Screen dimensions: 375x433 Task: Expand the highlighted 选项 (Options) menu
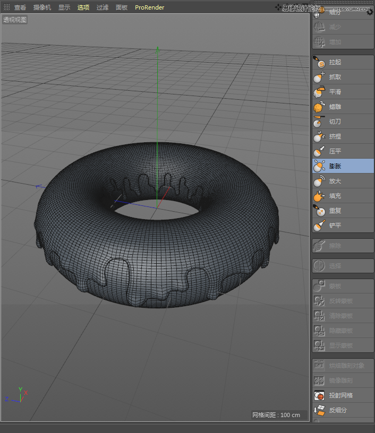[83, 7]
